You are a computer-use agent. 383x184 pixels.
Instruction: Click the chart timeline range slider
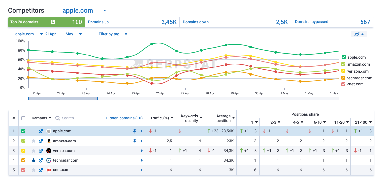pyautogui.click(x=63, y=99)
